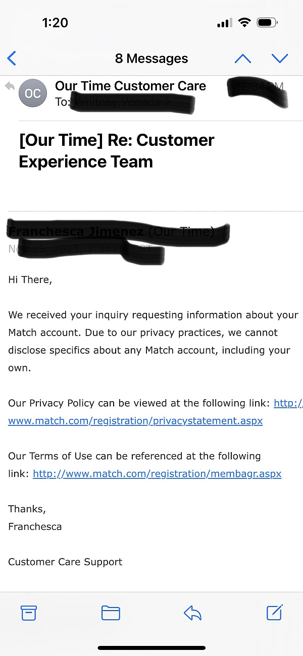303x656 pixels.
Task: Expand the redacted To: recipient field
Action: (126, 102)
